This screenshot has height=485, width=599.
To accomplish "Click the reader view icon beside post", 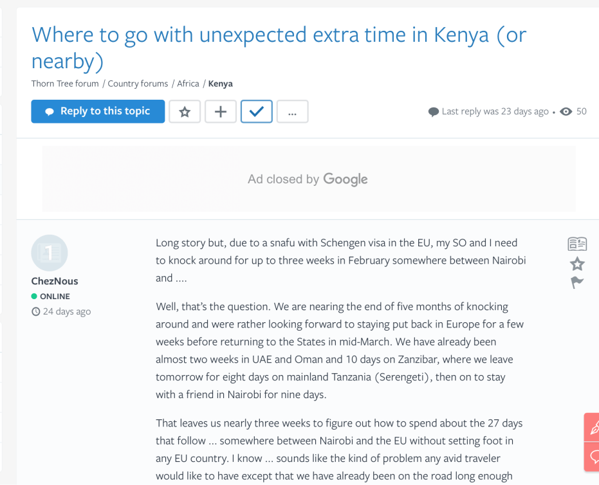I will pyautogui.click(x=577, y=244).
